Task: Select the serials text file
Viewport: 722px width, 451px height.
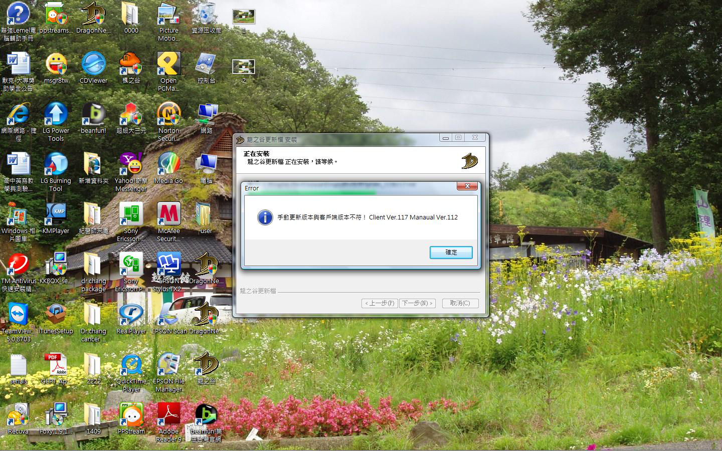Action: point(19,369)
